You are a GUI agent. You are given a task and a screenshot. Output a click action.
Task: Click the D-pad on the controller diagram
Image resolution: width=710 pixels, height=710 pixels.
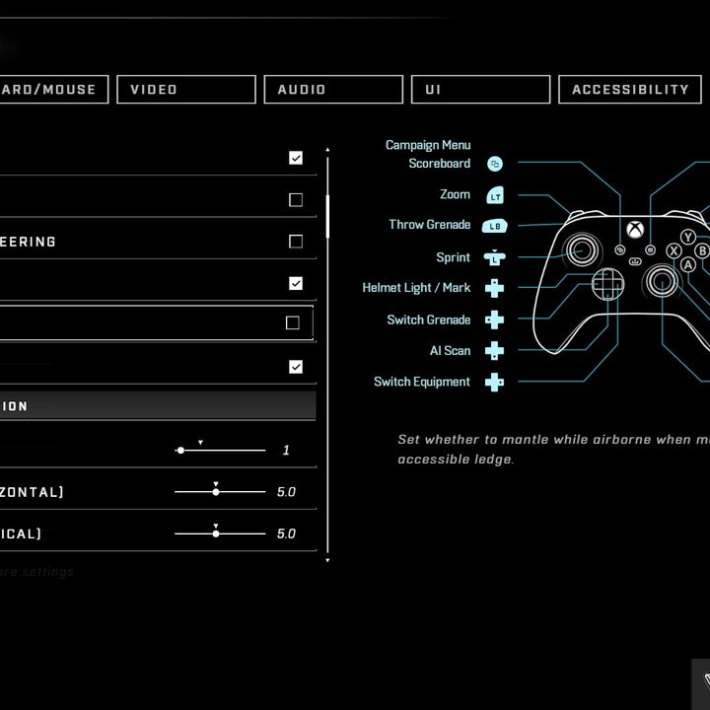click(x=607, y=284)
